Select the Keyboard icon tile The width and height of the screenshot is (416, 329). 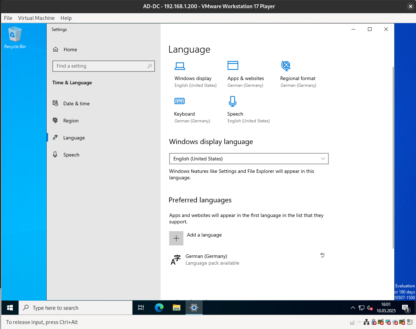[180, 101]
